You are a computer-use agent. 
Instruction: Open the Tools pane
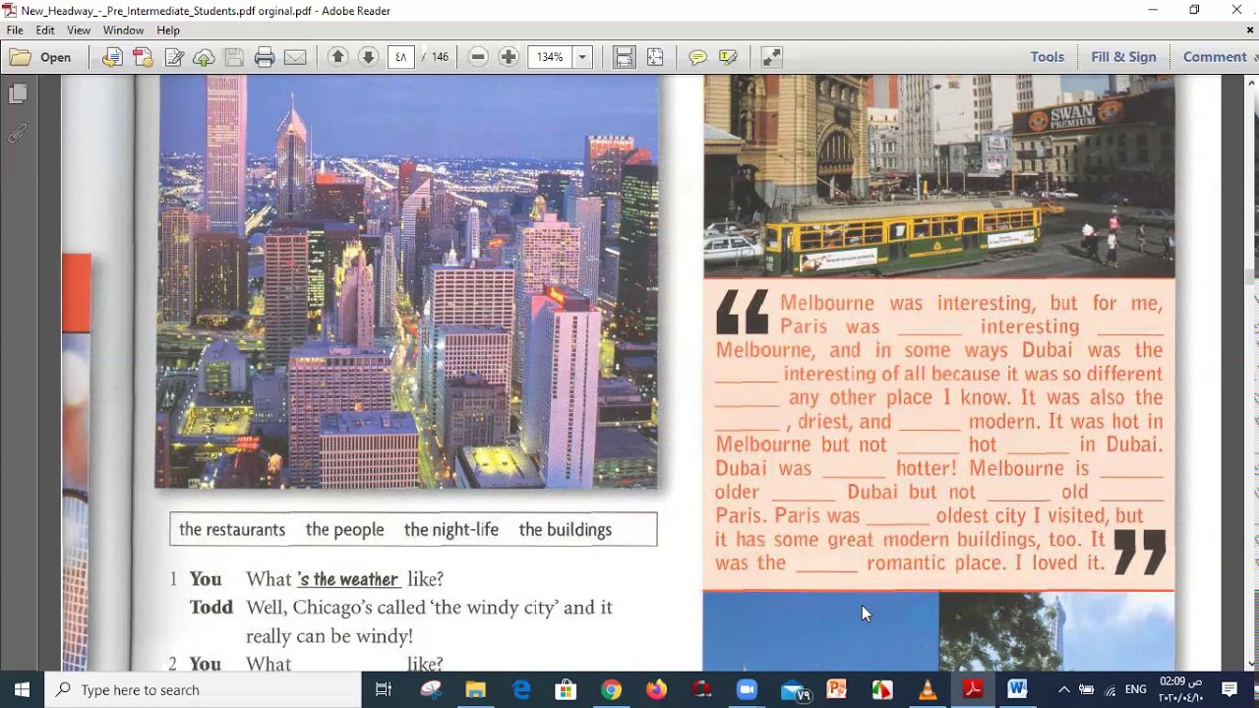click(x=1047, y=57)
